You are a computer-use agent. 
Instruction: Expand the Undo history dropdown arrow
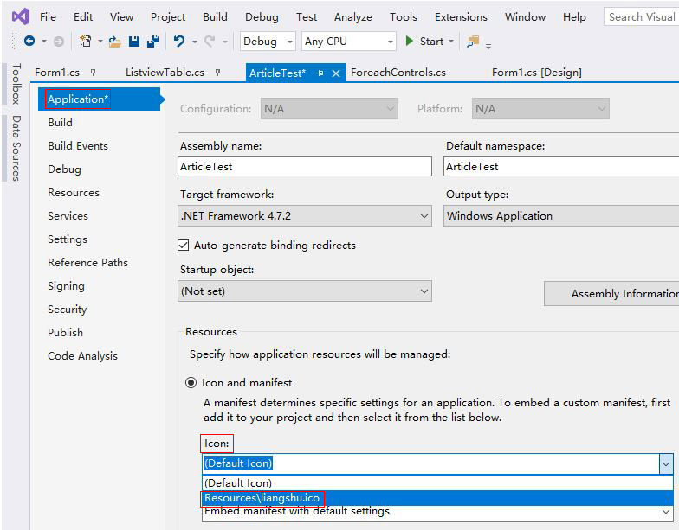click(194, 42)
